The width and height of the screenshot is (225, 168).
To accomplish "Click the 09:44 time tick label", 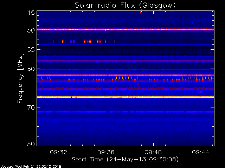I will point(201,152).
